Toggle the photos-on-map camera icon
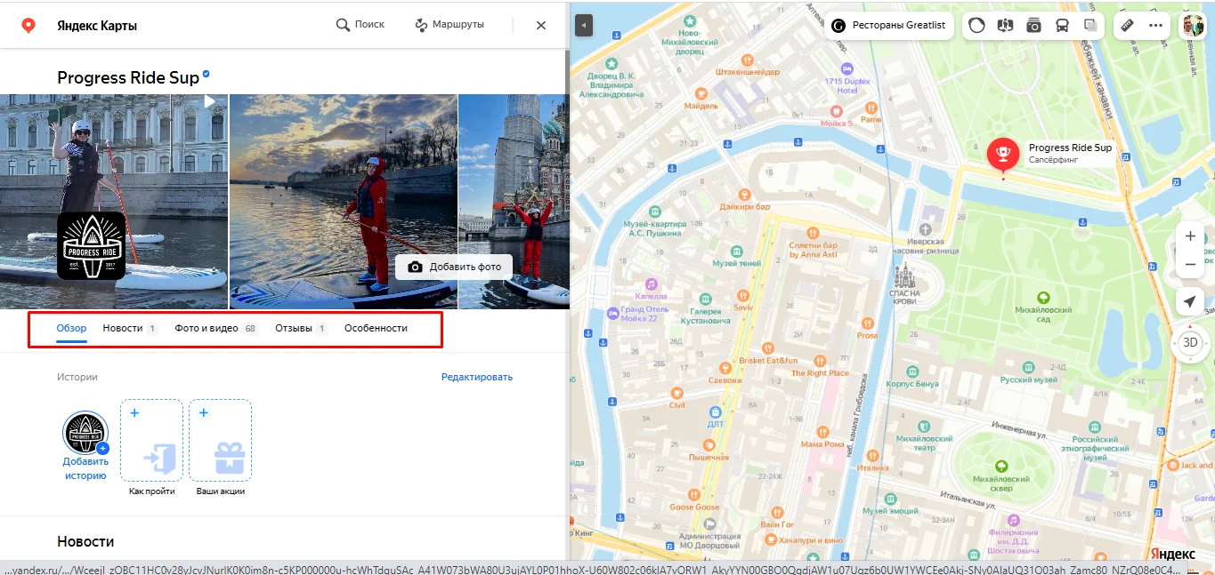The width and height of the screenshot is (1215, 575). click(1033, 26)
